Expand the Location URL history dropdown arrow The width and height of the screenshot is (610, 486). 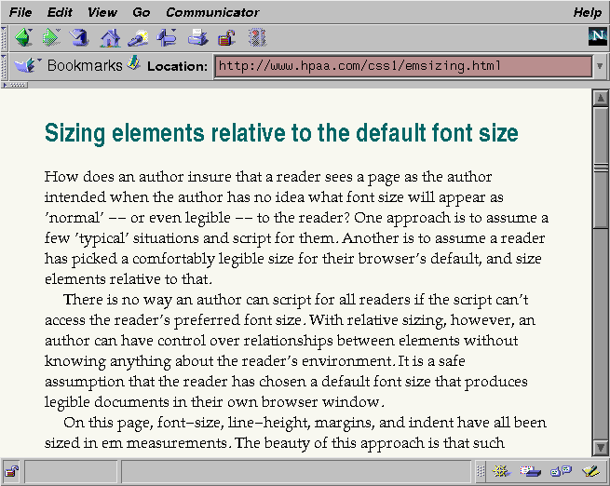[x=601, y=66]
